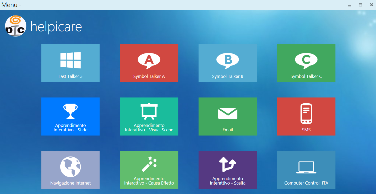Screen dimensions: 376x194
Task: Open the Visual Scene easel icon
Action: coord(149,111)
